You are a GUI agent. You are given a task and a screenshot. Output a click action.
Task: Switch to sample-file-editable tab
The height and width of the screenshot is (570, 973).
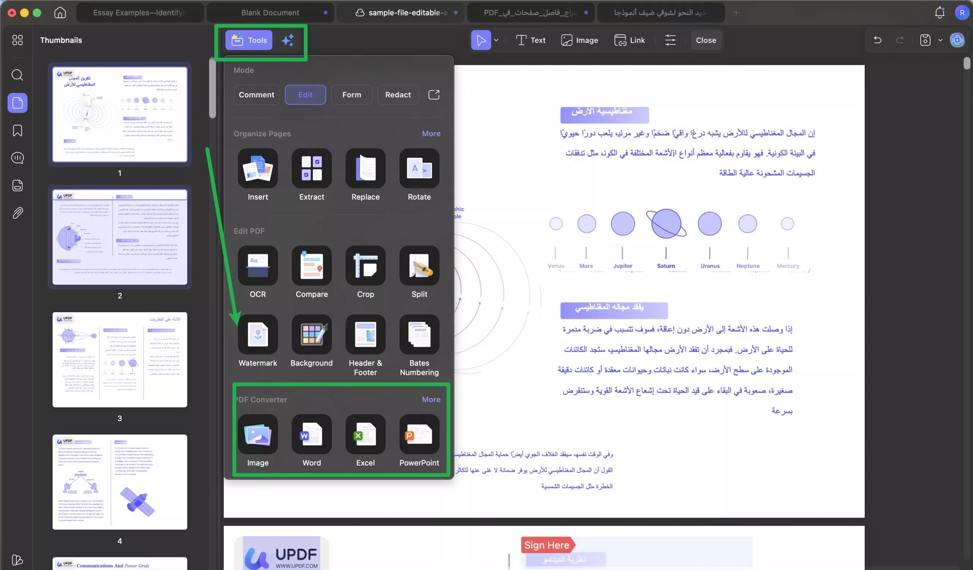point(400,13)
